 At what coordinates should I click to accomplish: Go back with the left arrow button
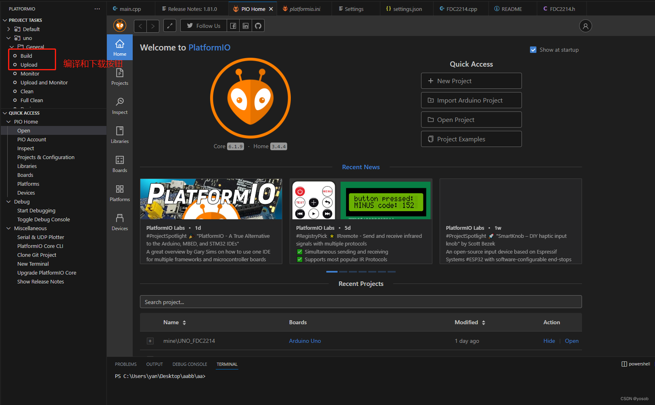point(140,26)
